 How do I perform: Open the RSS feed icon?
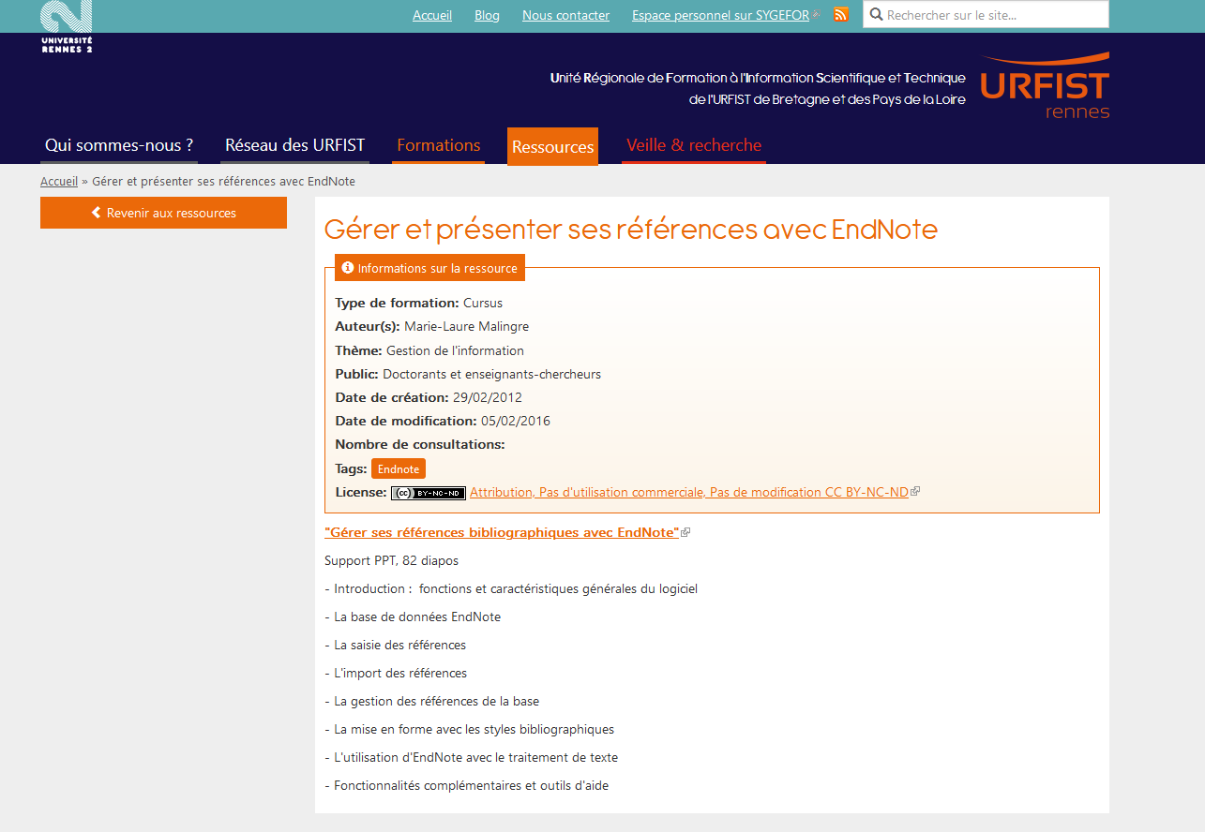(841, 14)
